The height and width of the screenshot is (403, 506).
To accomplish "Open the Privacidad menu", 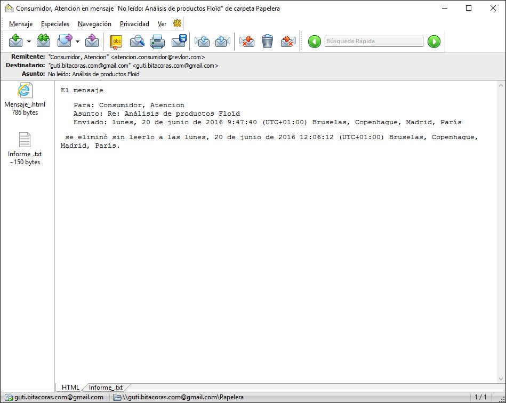I will coord(134,24).
